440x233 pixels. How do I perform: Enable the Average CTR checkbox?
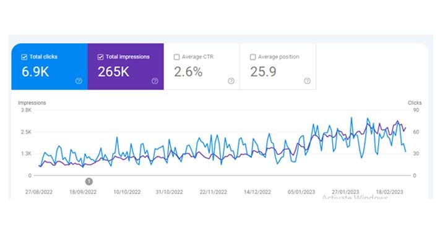tap(176, 57)
